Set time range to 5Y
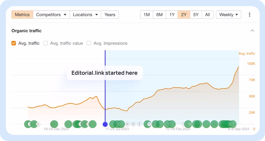265x141 pixels. coord(196,15)
